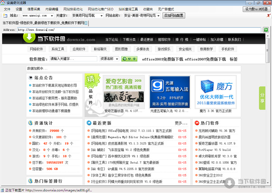Open the 关键字 keyword dropdown
This screenshot has width=272, height=193.
coord(102,16)
